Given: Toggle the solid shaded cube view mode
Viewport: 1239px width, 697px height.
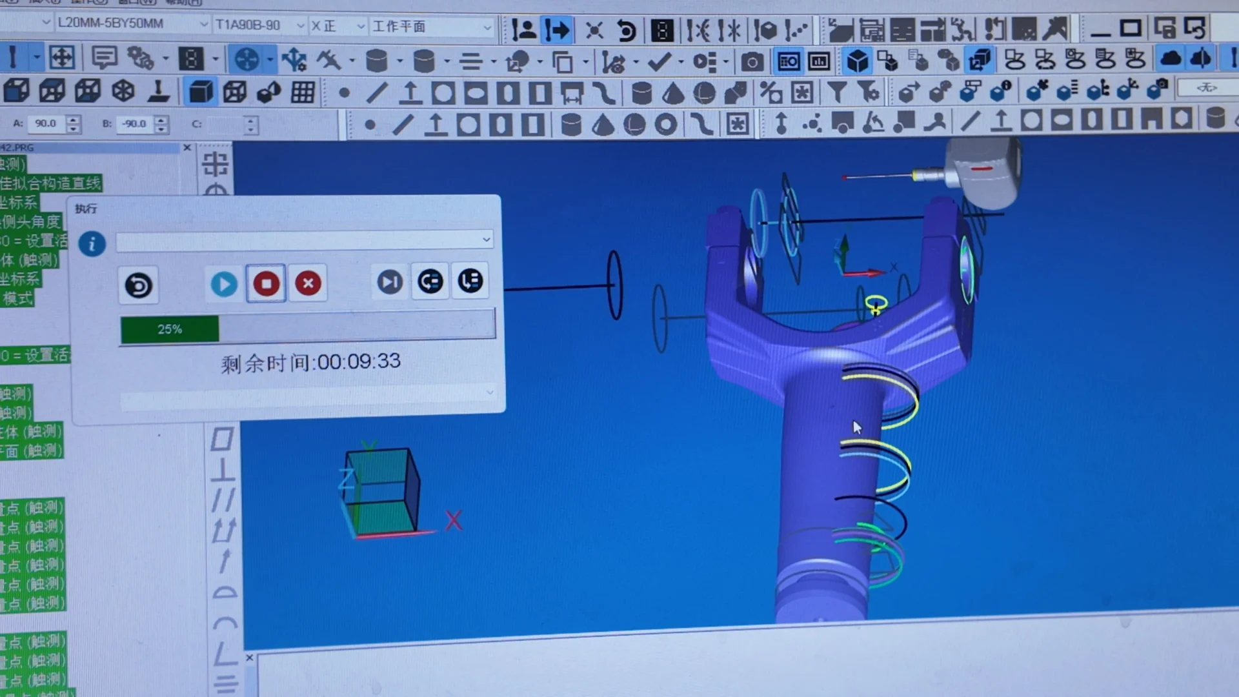Looking at the screenshot, I should (x=200, y=91).
